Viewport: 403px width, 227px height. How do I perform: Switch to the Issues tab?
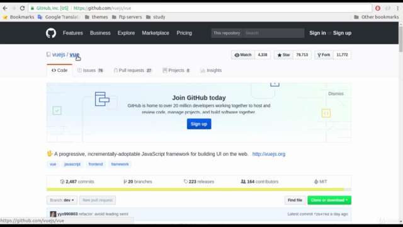(90, 70)
